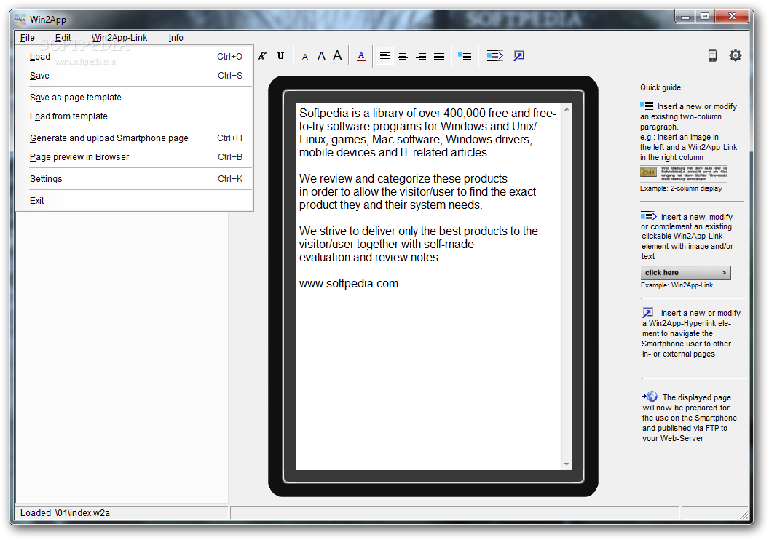
Task: Maximize the Win2App window
Action: (x=705, y=17)
